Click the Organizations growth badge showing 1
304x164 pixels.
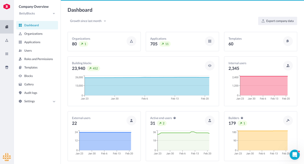tap(83, 44)
